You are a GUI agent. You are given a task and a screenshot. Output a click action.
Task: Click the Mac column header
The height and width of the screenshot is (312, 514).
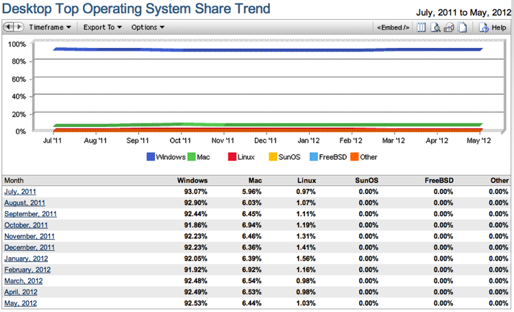255,180
